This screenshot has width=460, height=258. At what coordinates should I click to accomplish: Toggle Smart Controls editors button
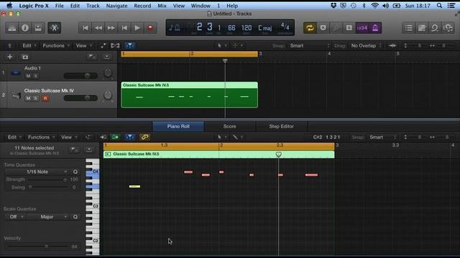[55, 28]
